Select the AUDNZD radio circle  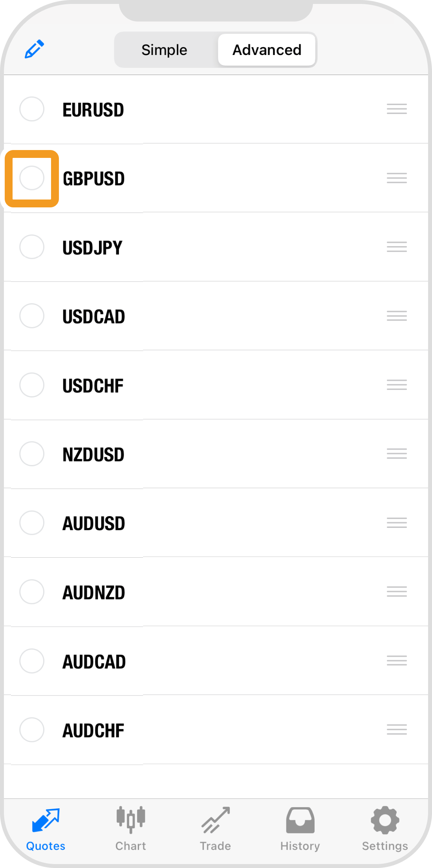(x=32, y=591)
